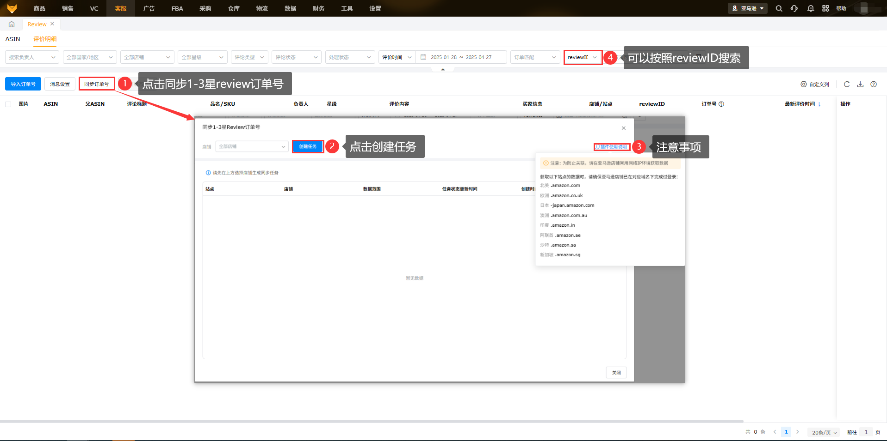This screenshot has height=441, width=887.
Task: Open the 插件使用说明 link
Action: click(612, 147)
